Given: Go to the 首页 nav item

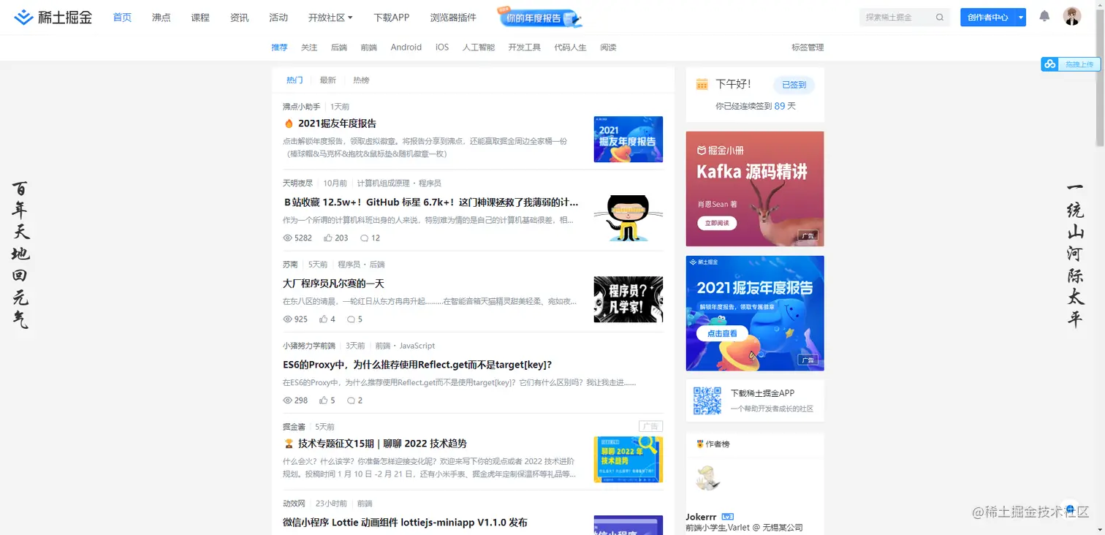Looking at the screenshot, I should (x=122, y=18).
